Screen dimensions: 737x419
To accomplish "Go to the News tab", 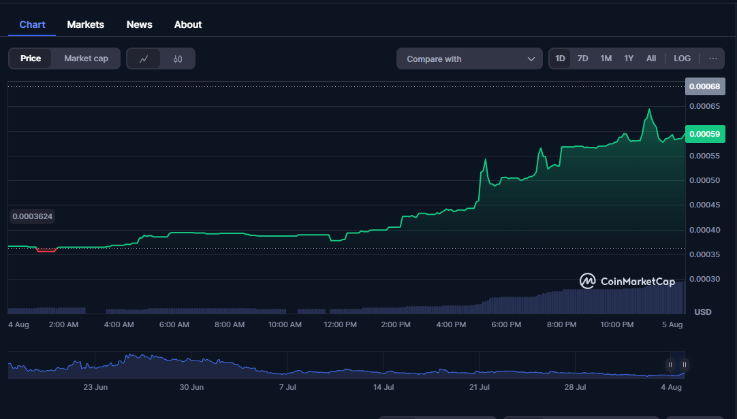I will [x=139, y=24].
